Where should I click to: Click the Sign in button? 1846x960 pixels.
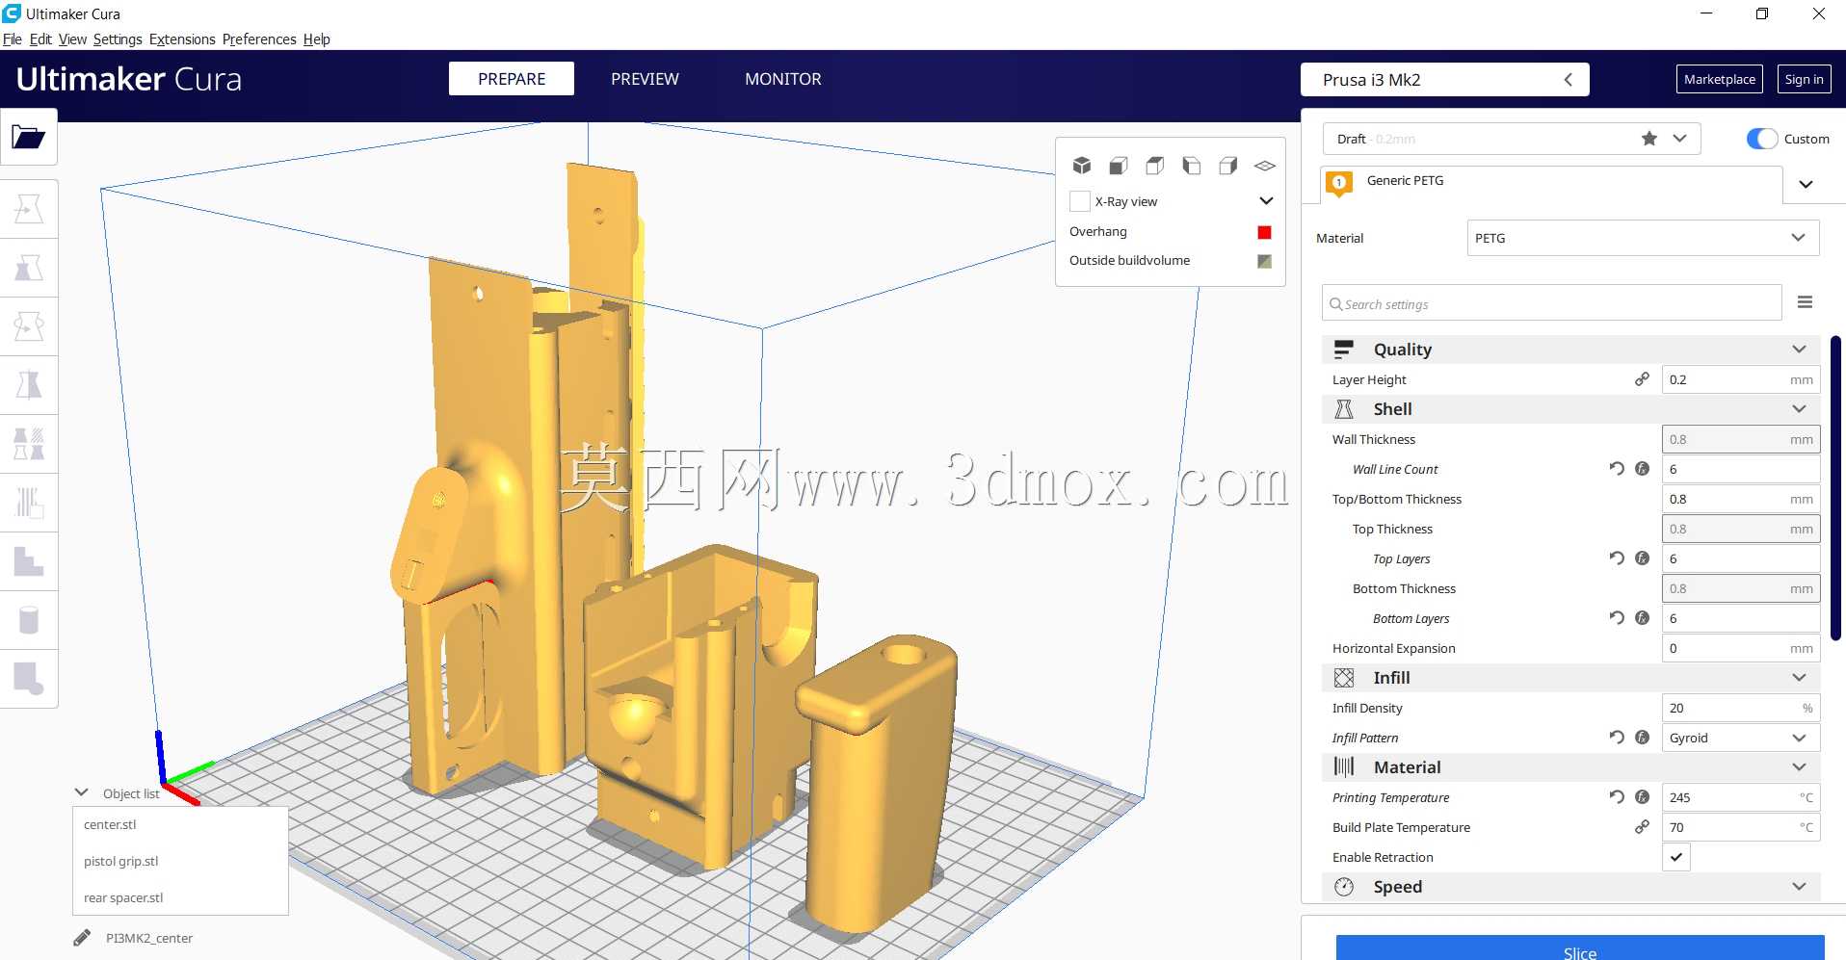coord(1804,79)
